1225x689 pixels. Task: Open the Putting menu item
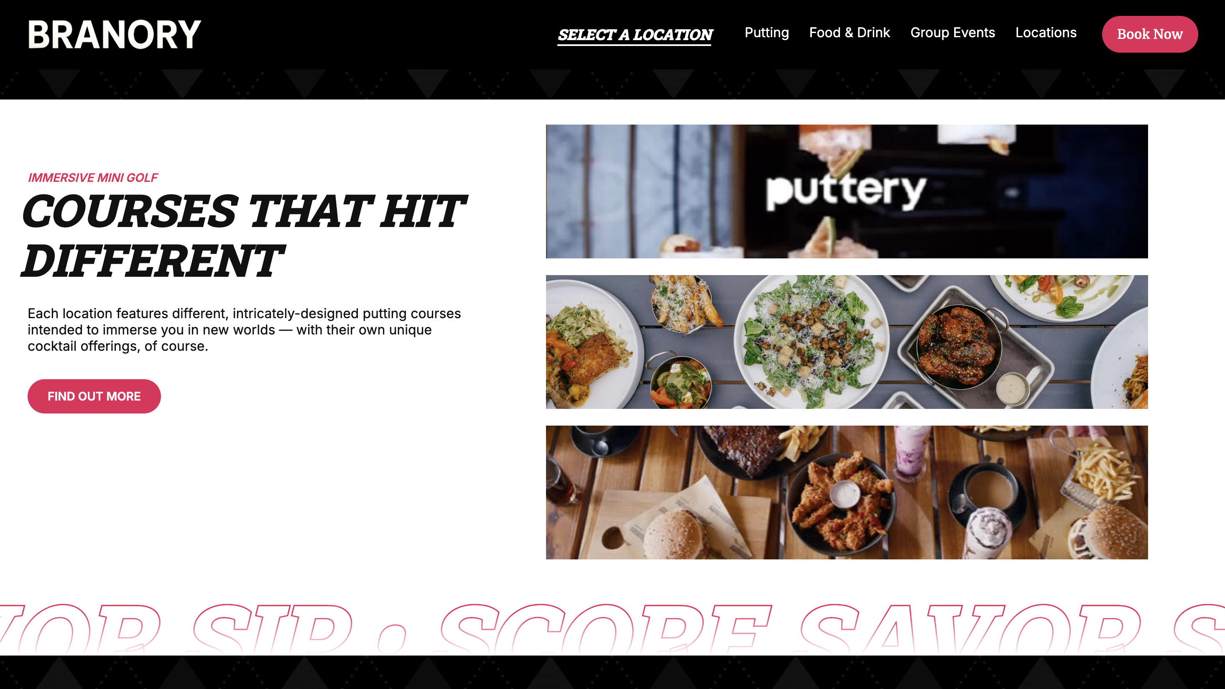(767, 33)
